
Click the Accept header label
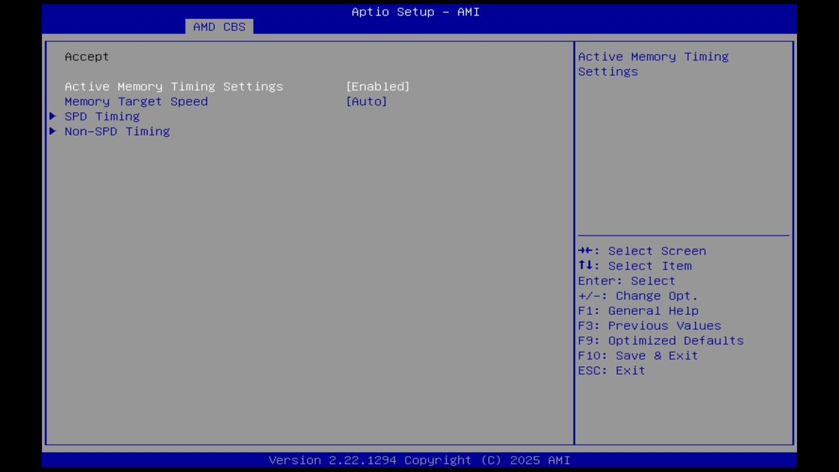click(x=86, y=56)
